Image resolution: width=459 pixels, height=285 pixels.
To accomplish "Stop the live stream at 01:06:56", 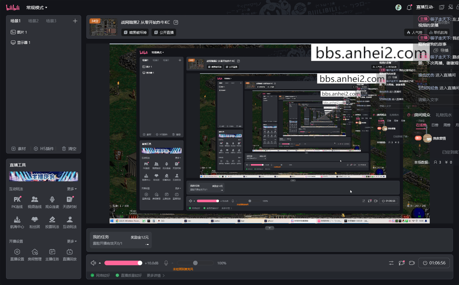I will pyautogui.click(x=434, y=263).
